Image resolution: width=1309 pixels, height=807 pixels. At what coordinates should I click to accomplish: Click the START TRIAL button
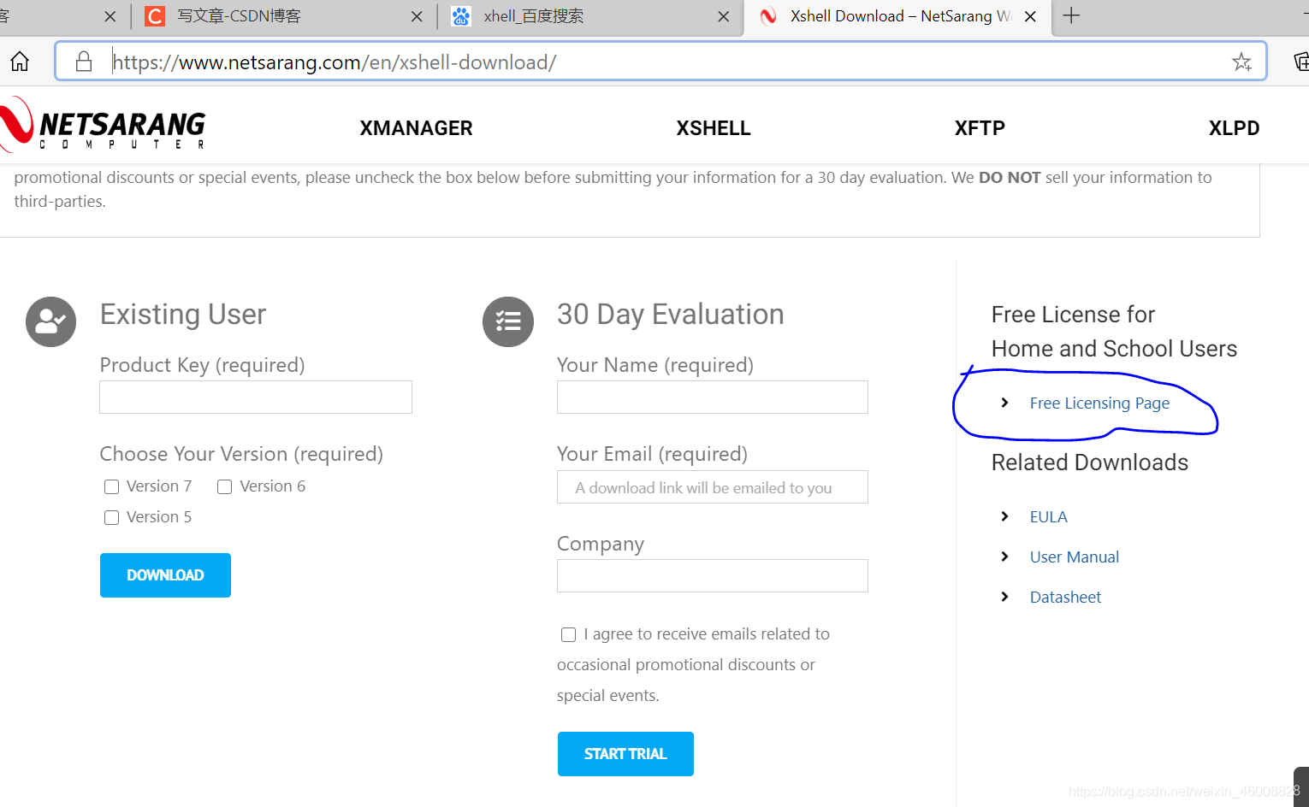pyautogui.click(x=625, y=754)
